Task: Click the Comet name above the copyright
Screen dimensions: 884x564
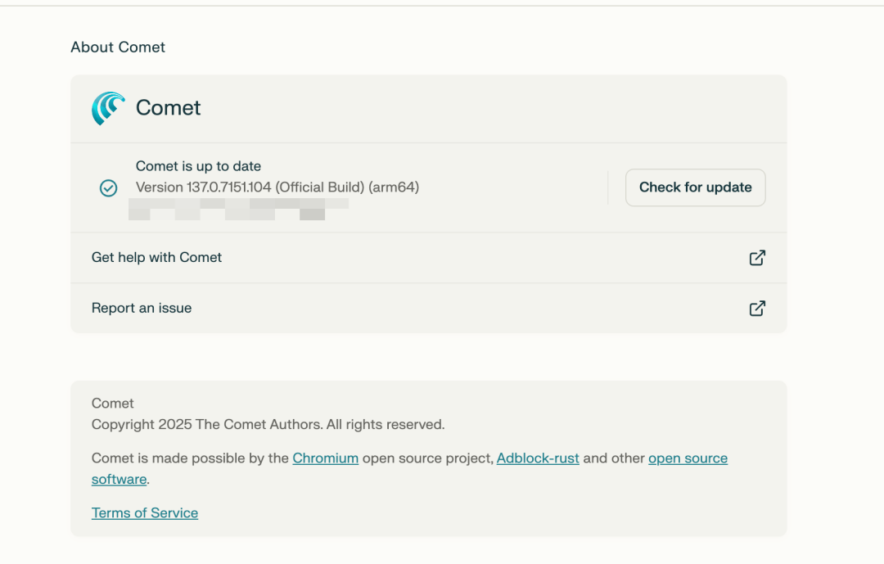Action: (x=113, y=404)
